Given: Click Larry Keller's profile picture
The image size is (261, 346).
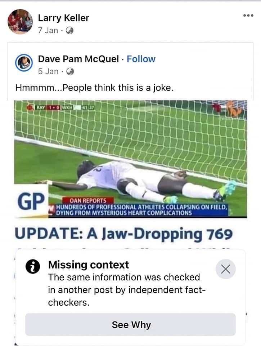Looking at the screenshot, I should click(20, 22).
